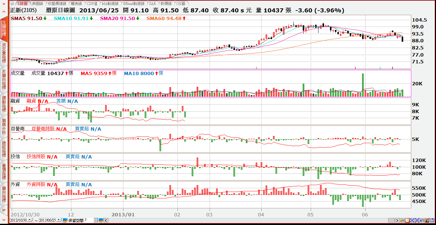The width and height of the screenshot is (436, 225).
Task: Click the SMA20 91.50 legend label
Action: (x=118, y=18)
